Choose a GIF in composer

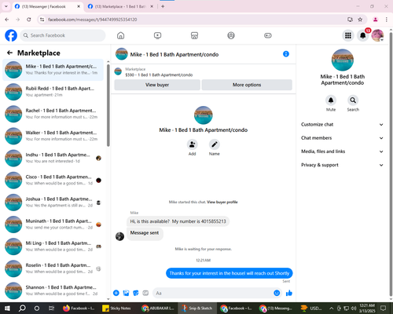coord(145,293)
